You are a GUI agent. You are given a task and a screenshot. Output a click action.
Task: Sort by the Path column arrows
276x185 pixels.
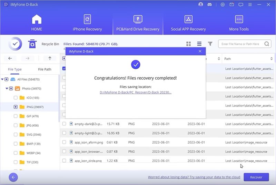272,59
